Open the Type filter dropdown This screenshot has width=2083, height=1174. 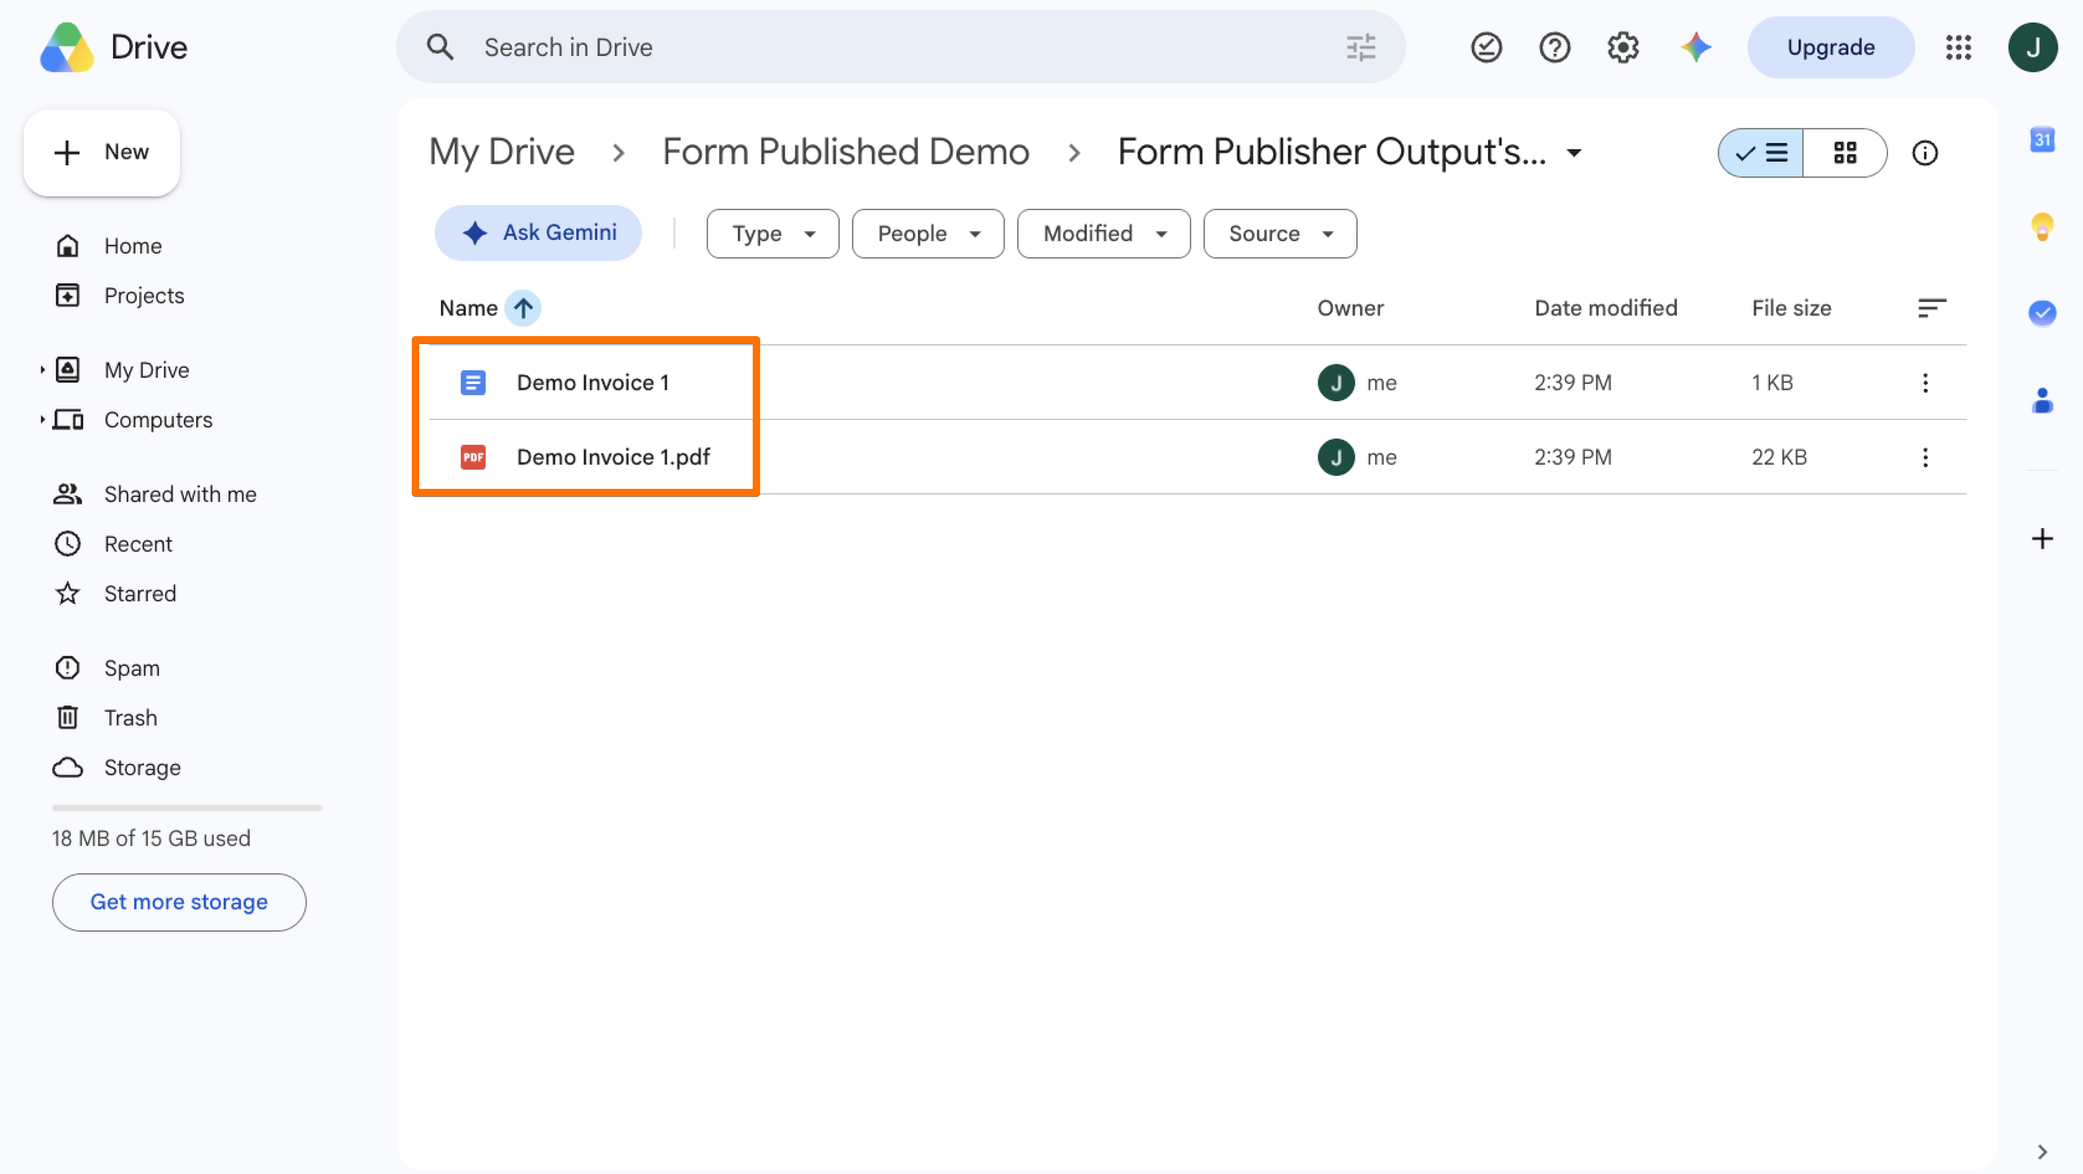(772, 233)
